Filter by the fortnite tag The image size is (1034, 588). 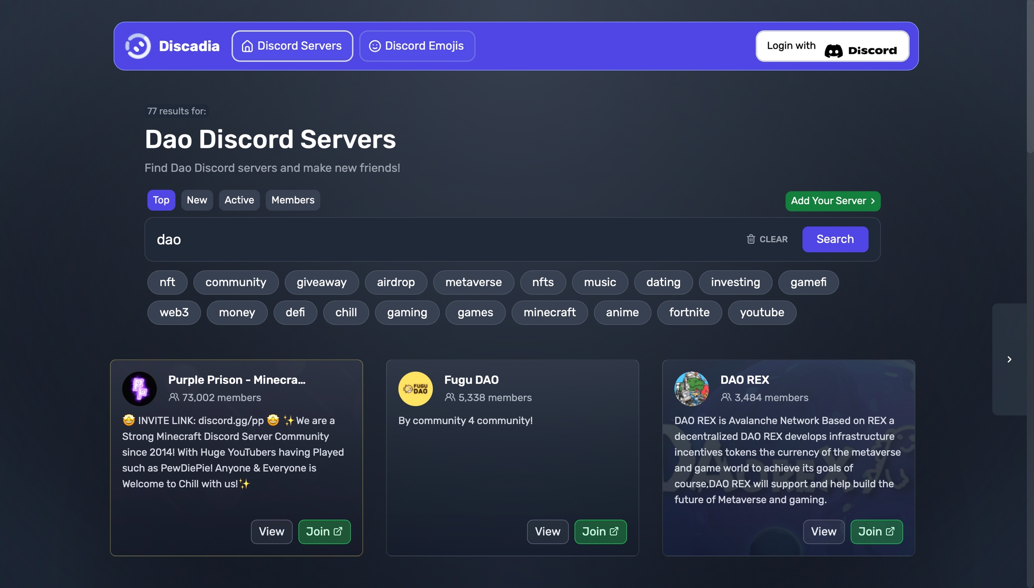[x=689, y=313]
